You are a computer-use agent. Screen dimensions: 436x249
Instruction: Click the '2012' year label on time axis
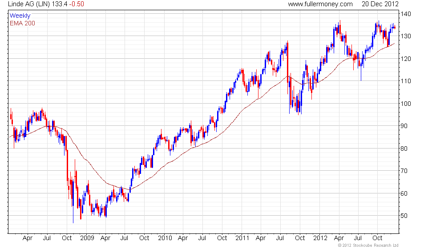[x=320, y=238]
